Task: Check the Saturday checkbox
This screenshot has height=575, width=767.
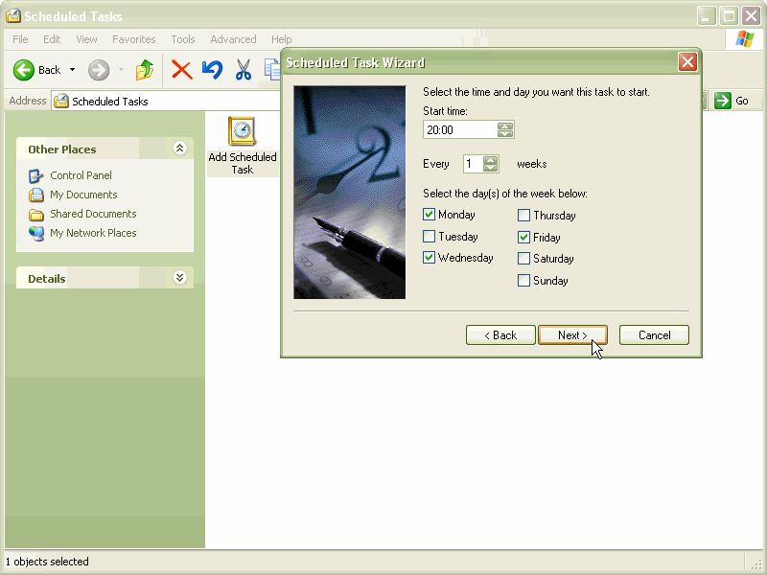Action: click(x=523, y=258)
